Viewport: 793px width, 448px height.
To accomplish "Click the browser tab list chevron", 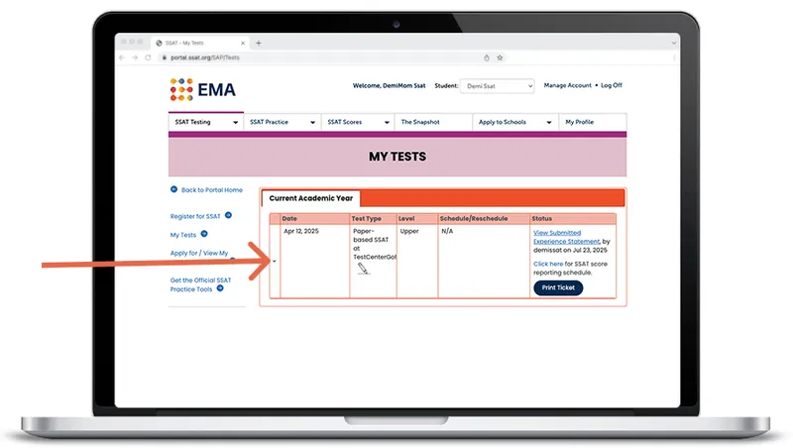I will [673, 43].
